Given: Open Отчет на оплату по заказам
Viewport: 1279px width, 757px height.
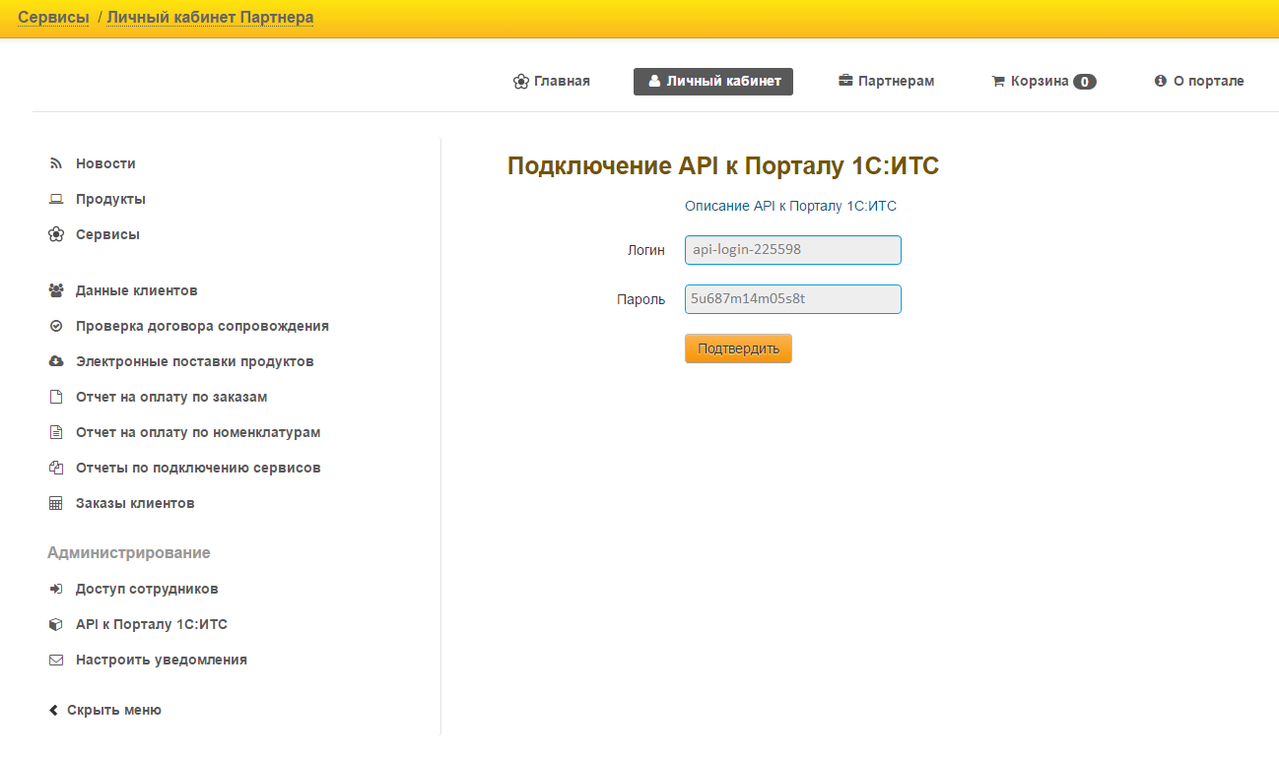Looking at the screenshot, I should coord(171,397).
